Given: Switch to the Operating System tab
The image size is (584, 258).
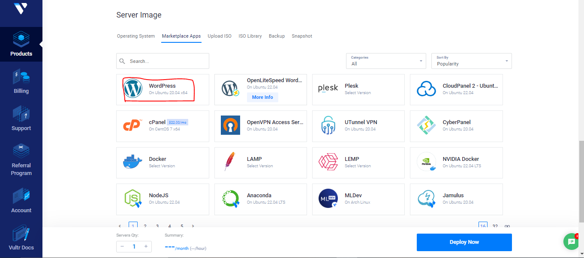Looking at the screenshot, I should tap(136, 36).
